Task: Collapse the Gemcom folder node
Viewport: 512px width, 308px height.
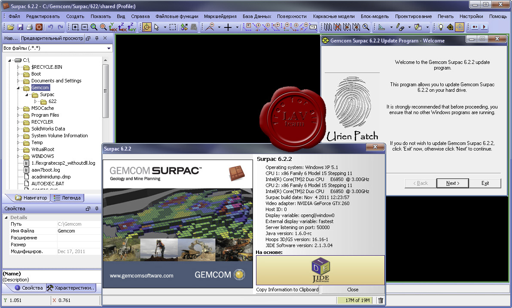Action: pyautogui.click(x=18, y=88)
